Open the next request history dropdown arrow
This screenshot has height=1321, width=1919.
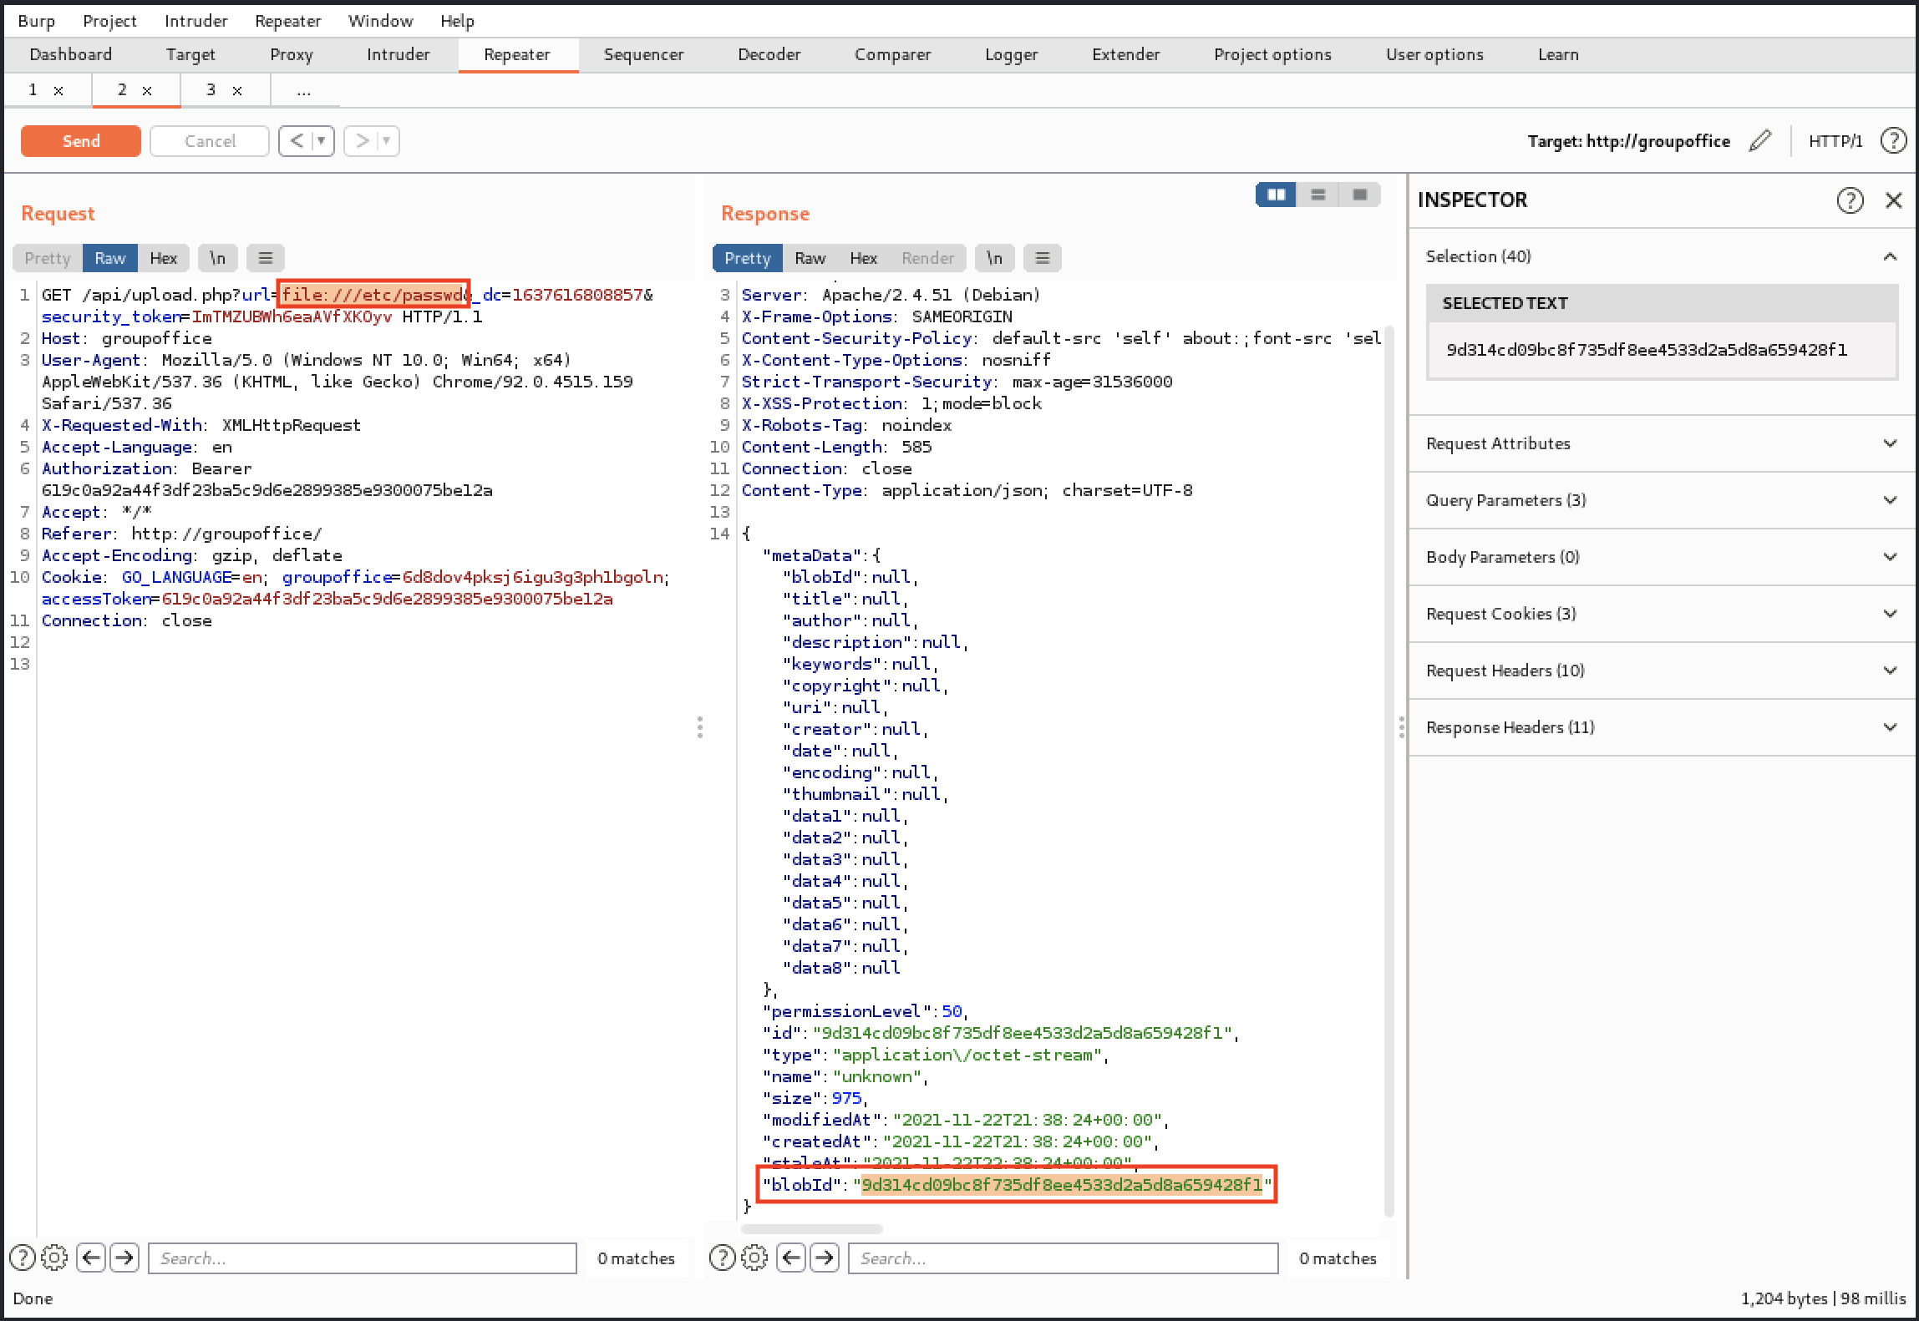pyautogui.click(x=387, y=141)
